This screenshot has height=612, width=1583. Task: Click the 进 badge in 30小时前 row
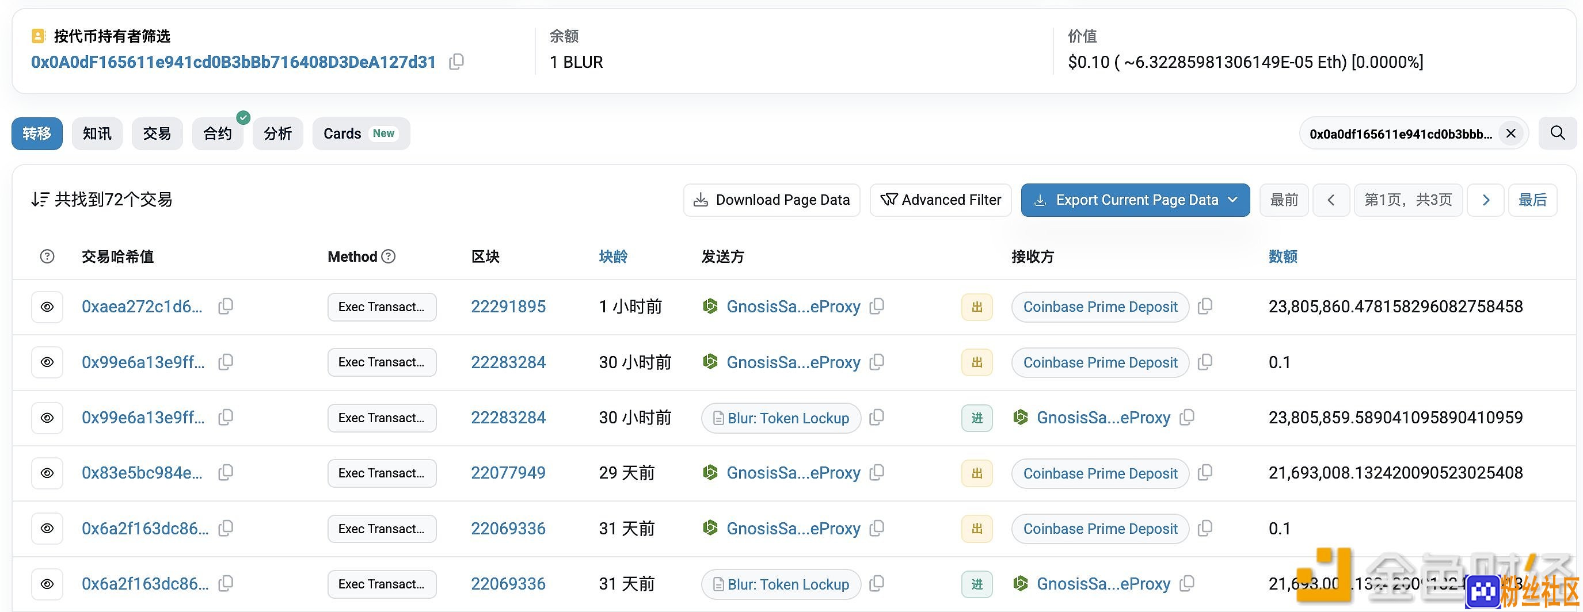point(977,418)
